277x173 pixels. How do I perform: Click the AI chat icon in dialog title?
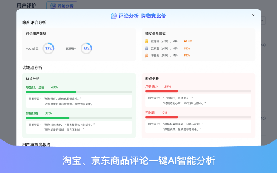(114, 16)
